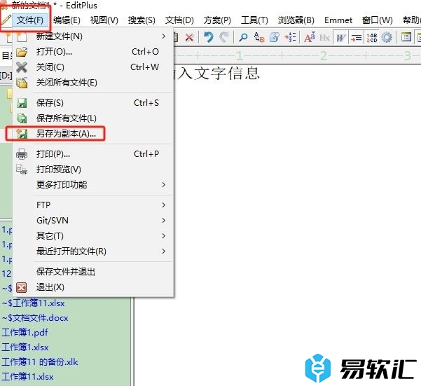421x386 pixels.
Task: Select 保存所有文件(L) entry
Action: (x=93, y=118)
